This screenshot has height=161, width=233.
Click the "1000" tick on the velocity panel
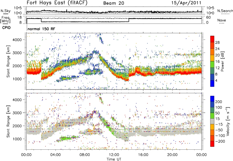coord(17,139)
